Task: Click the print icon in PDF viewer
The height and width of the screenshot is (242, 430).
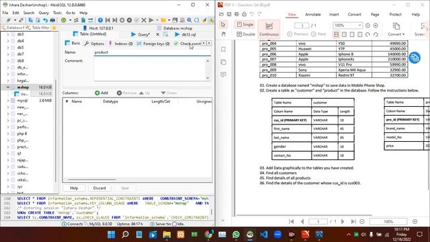Action: (x=244, y=14)
